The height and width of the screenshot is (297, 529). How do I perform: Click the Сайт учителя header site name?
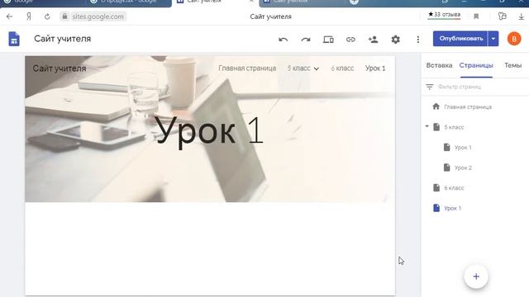(60, 68)
